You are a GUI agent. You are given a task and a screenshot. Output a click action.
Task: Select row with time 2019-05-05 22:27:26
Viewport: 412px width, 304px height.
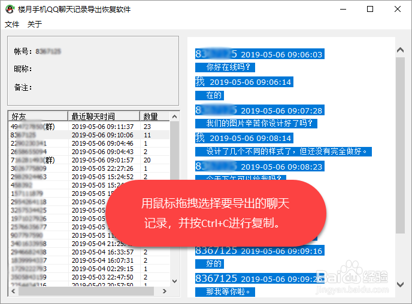[89, 168]
